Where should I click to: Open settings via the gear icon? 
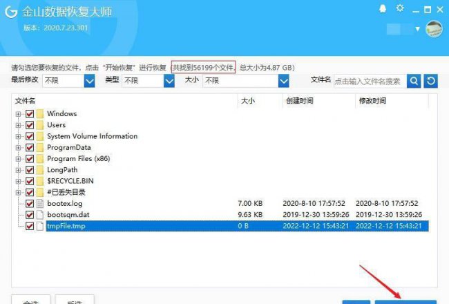[400, 8]
